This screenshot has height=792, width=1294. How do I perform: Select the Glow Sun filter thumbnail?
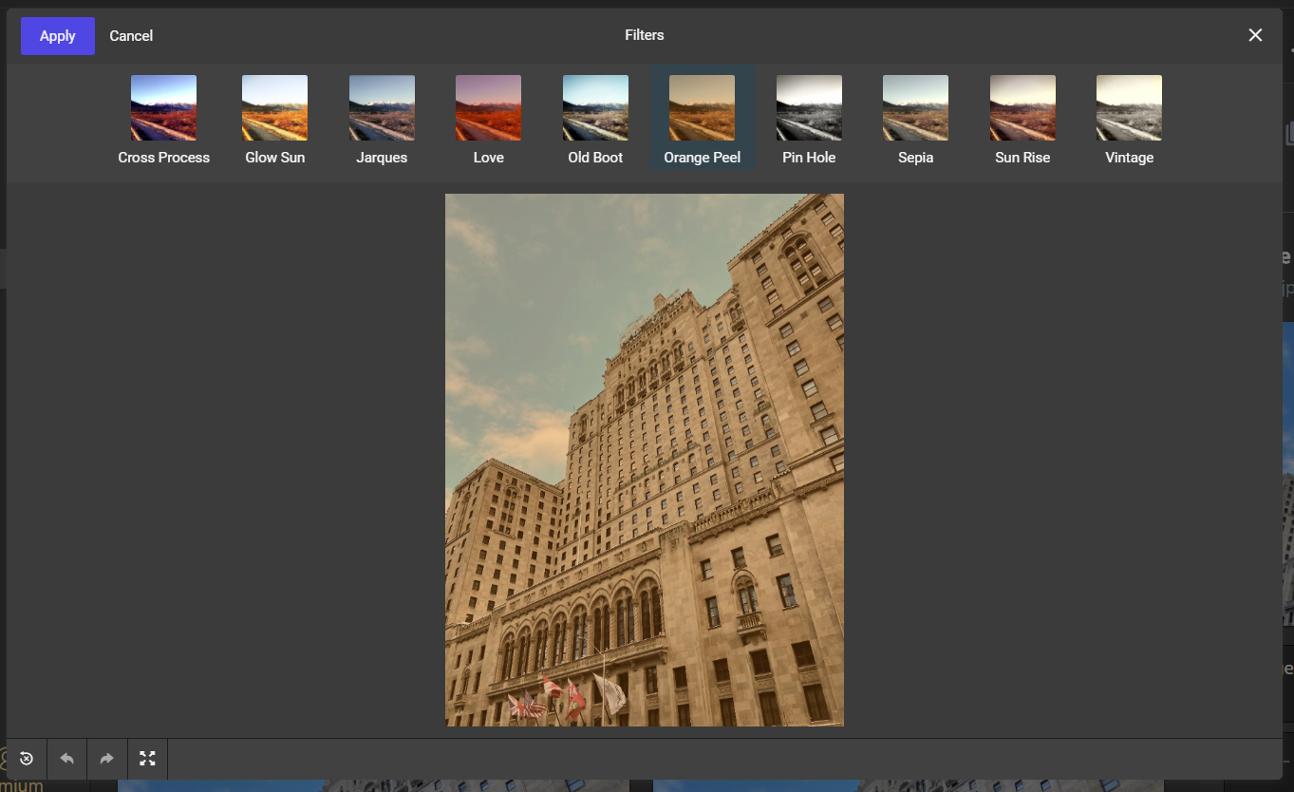click(274, 108)
